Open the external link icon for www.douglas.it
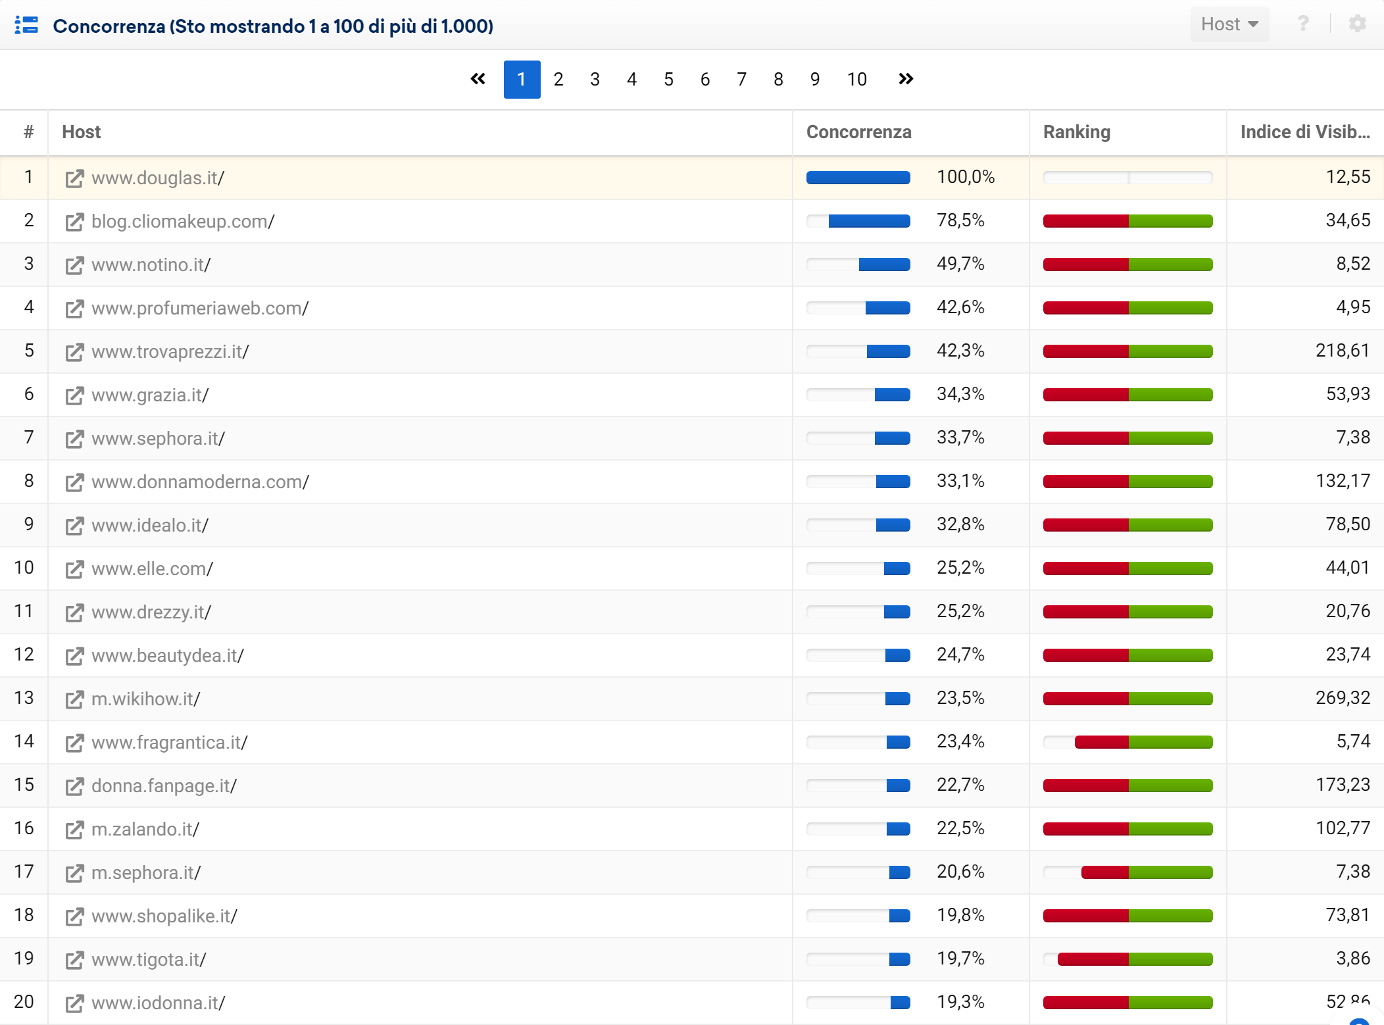 pyautogui.click(x=74, y=178)
